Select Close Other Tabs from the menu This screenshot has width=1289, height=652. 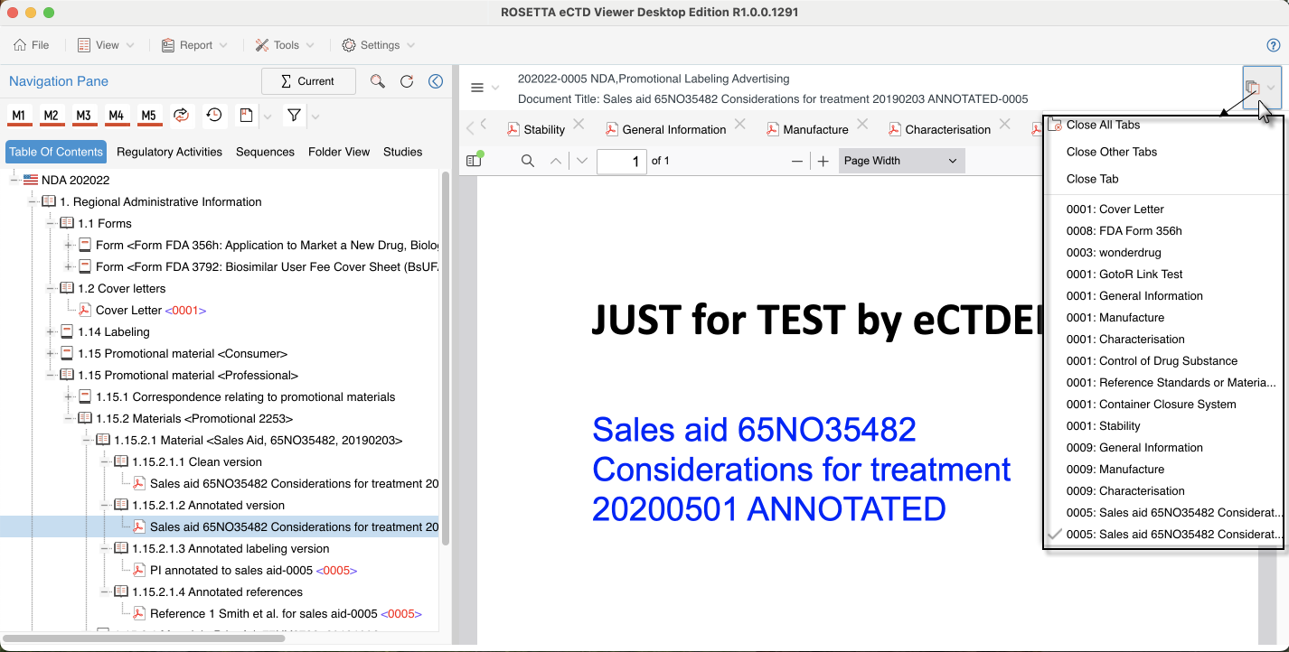pos(1111,152)
